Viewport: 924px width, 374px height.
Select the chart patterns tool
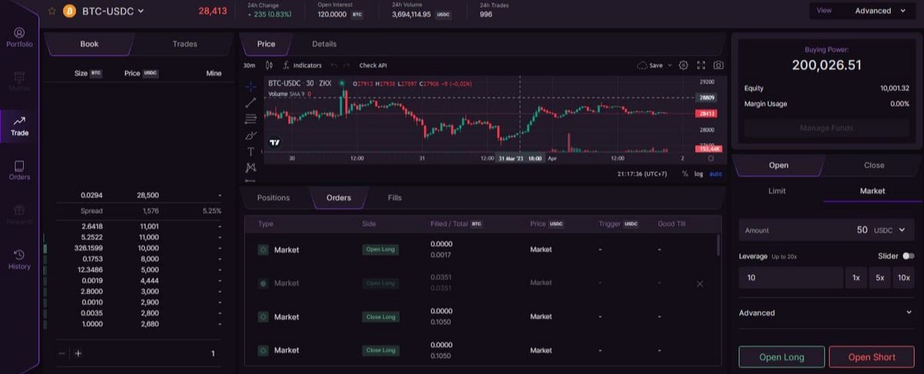point(250,167)
